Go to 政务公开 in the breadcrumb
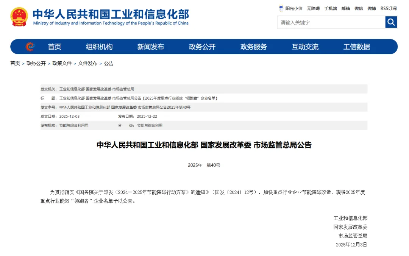Screen dimensions: 409x256 (36, 63)
